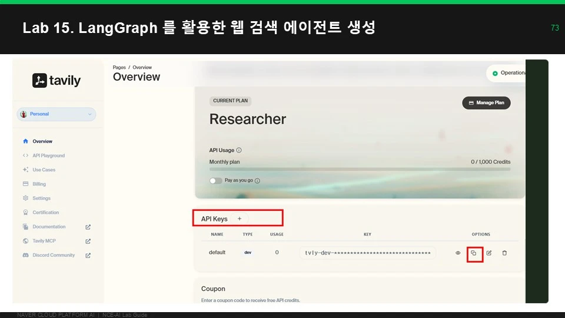Open API Playground in sidebar
This screenshot has height=318, width=565.
click(x=49, y=155)
